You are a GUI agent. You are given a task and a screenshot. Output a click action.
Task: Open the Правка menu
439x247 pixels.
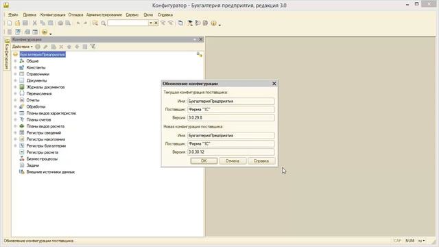pyautogui.click(x=29, y=15)
